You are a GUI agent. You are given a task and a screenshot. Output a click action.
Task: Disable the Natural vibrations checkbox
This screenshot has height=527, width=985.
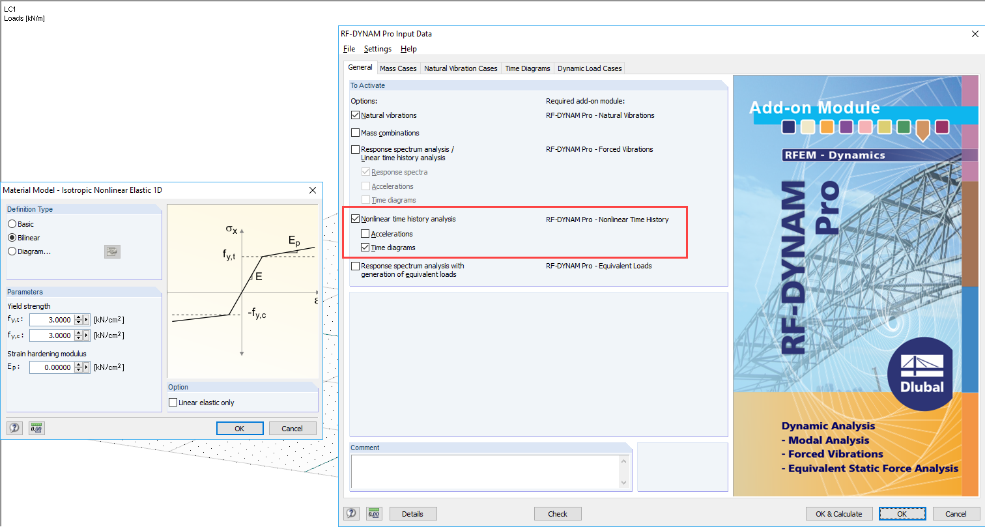[356, 115]
